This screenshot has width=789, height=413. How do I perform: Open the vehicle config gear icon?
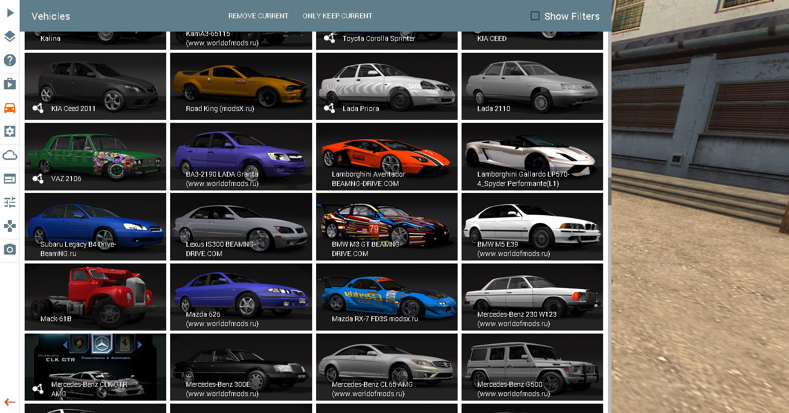[x=10, y=131]
